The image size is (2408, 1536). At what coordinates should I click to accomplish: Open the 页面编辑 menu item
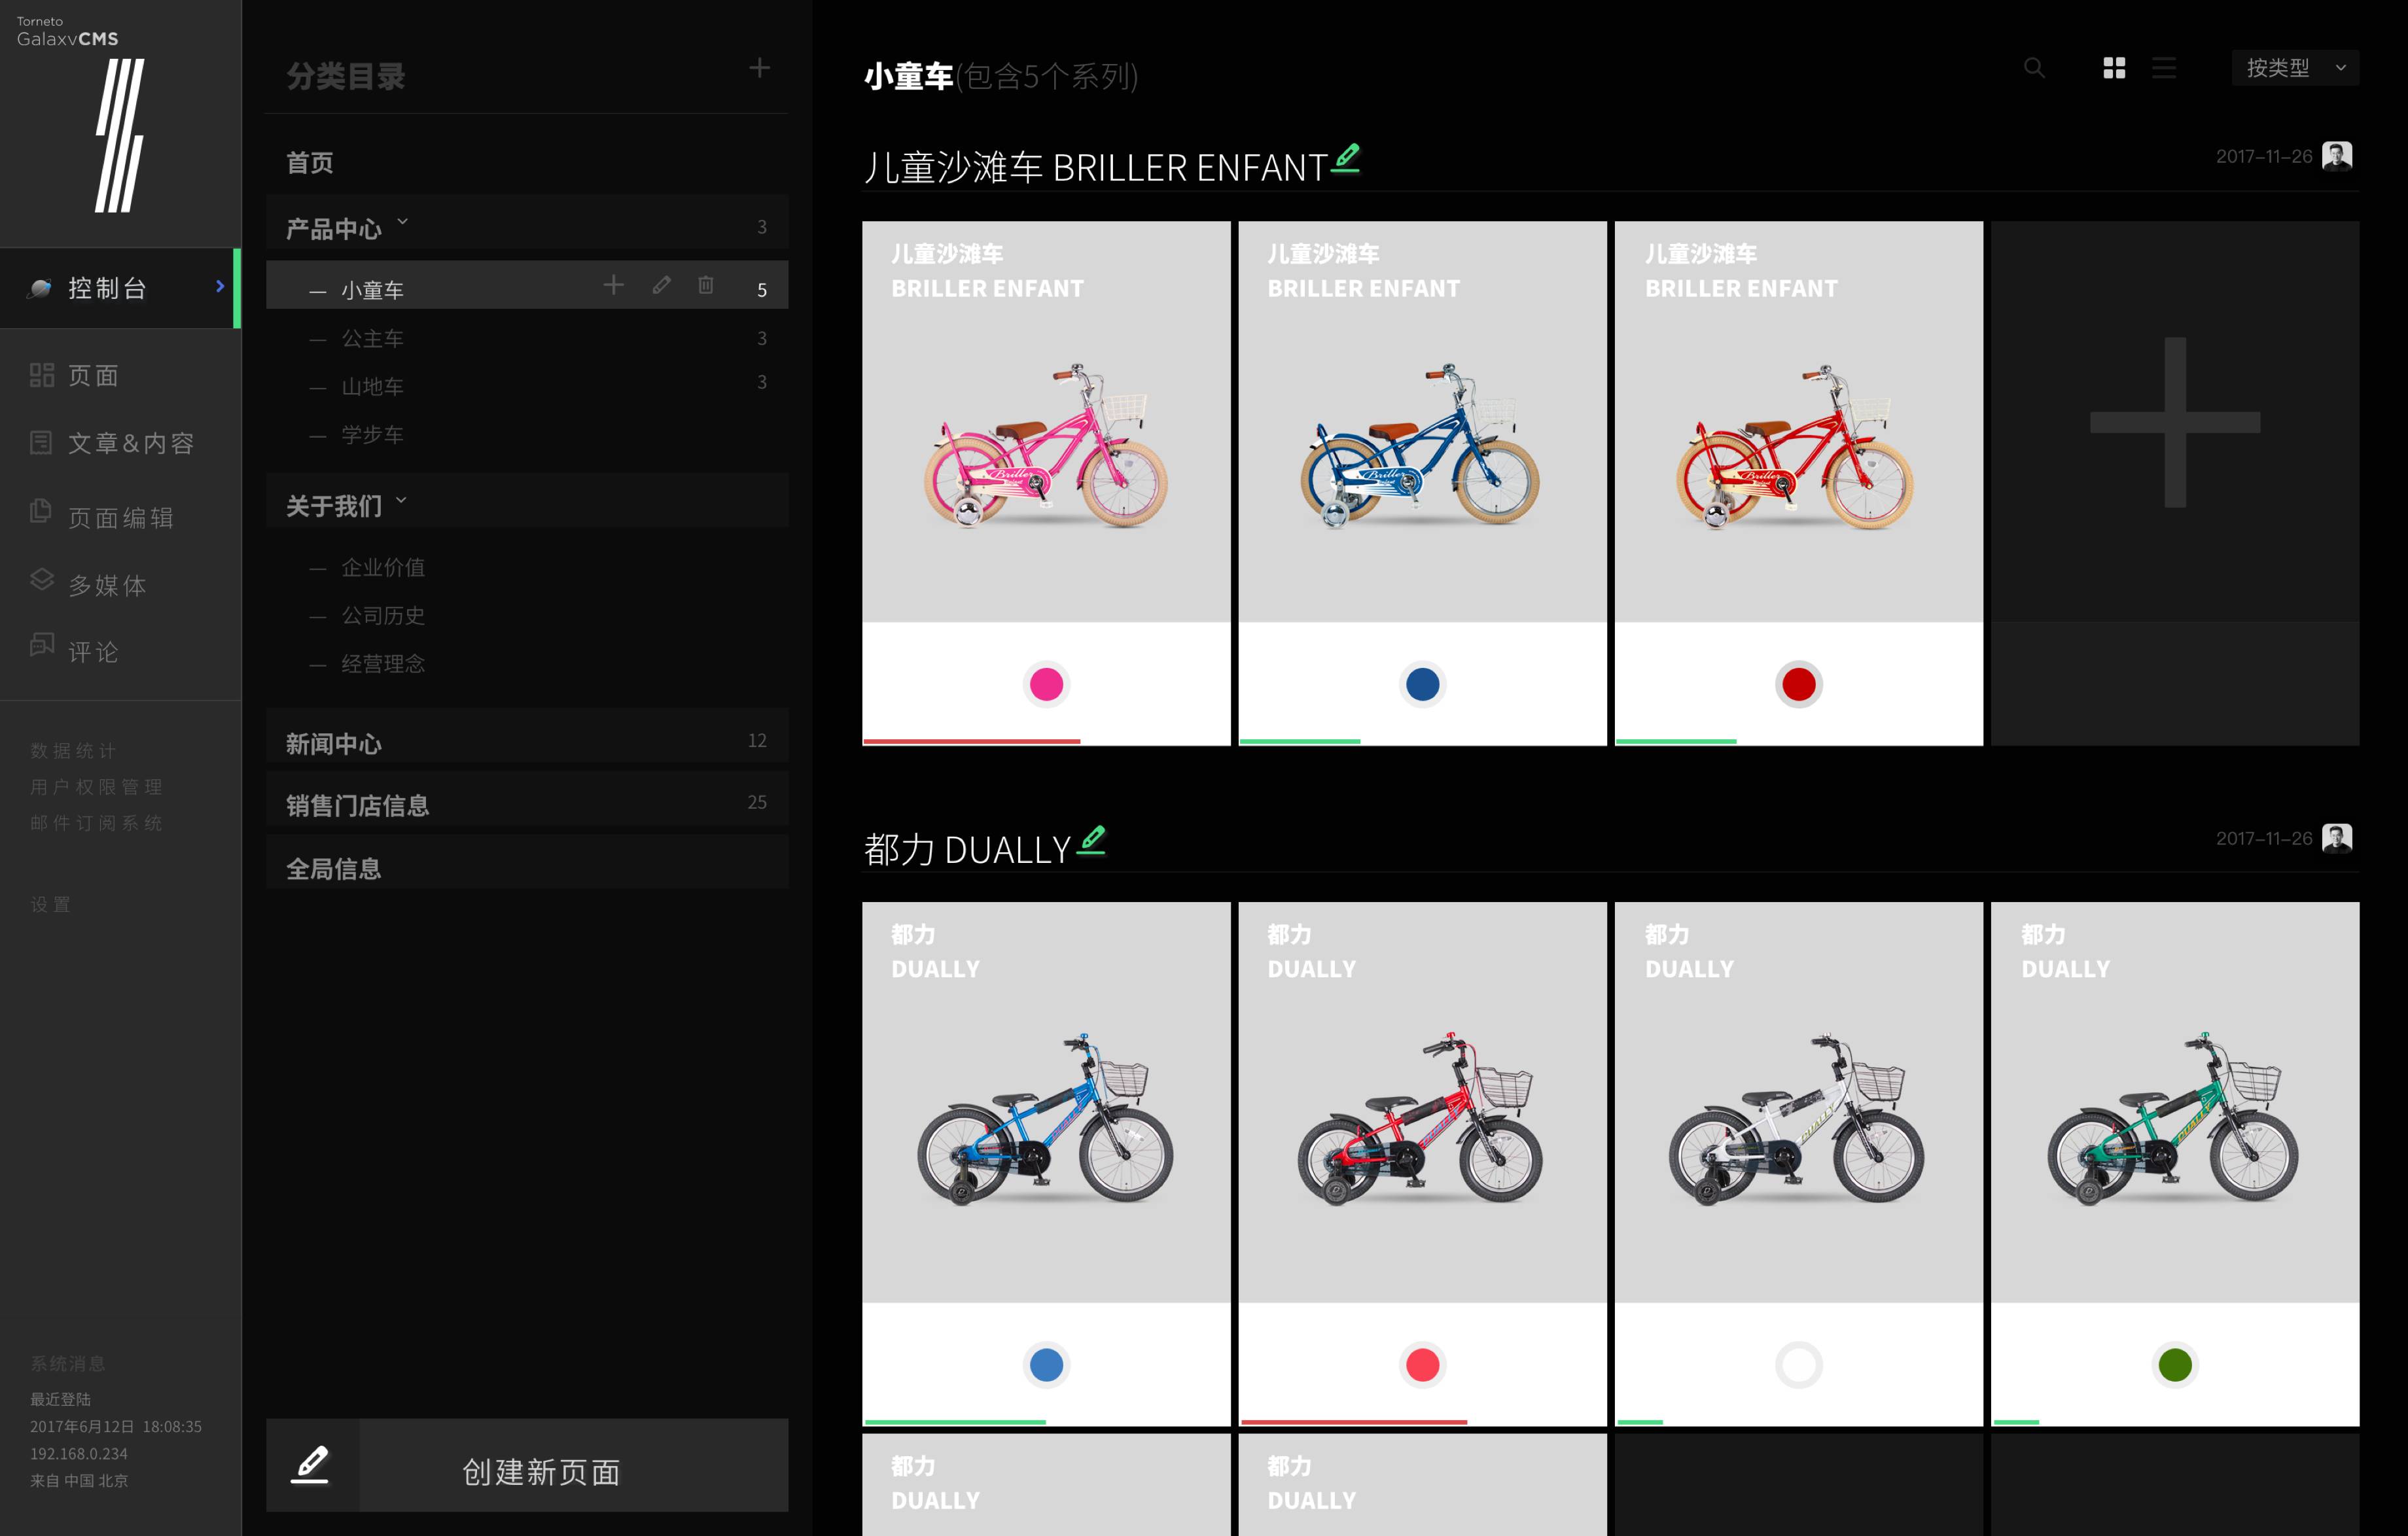click(120, 518)
